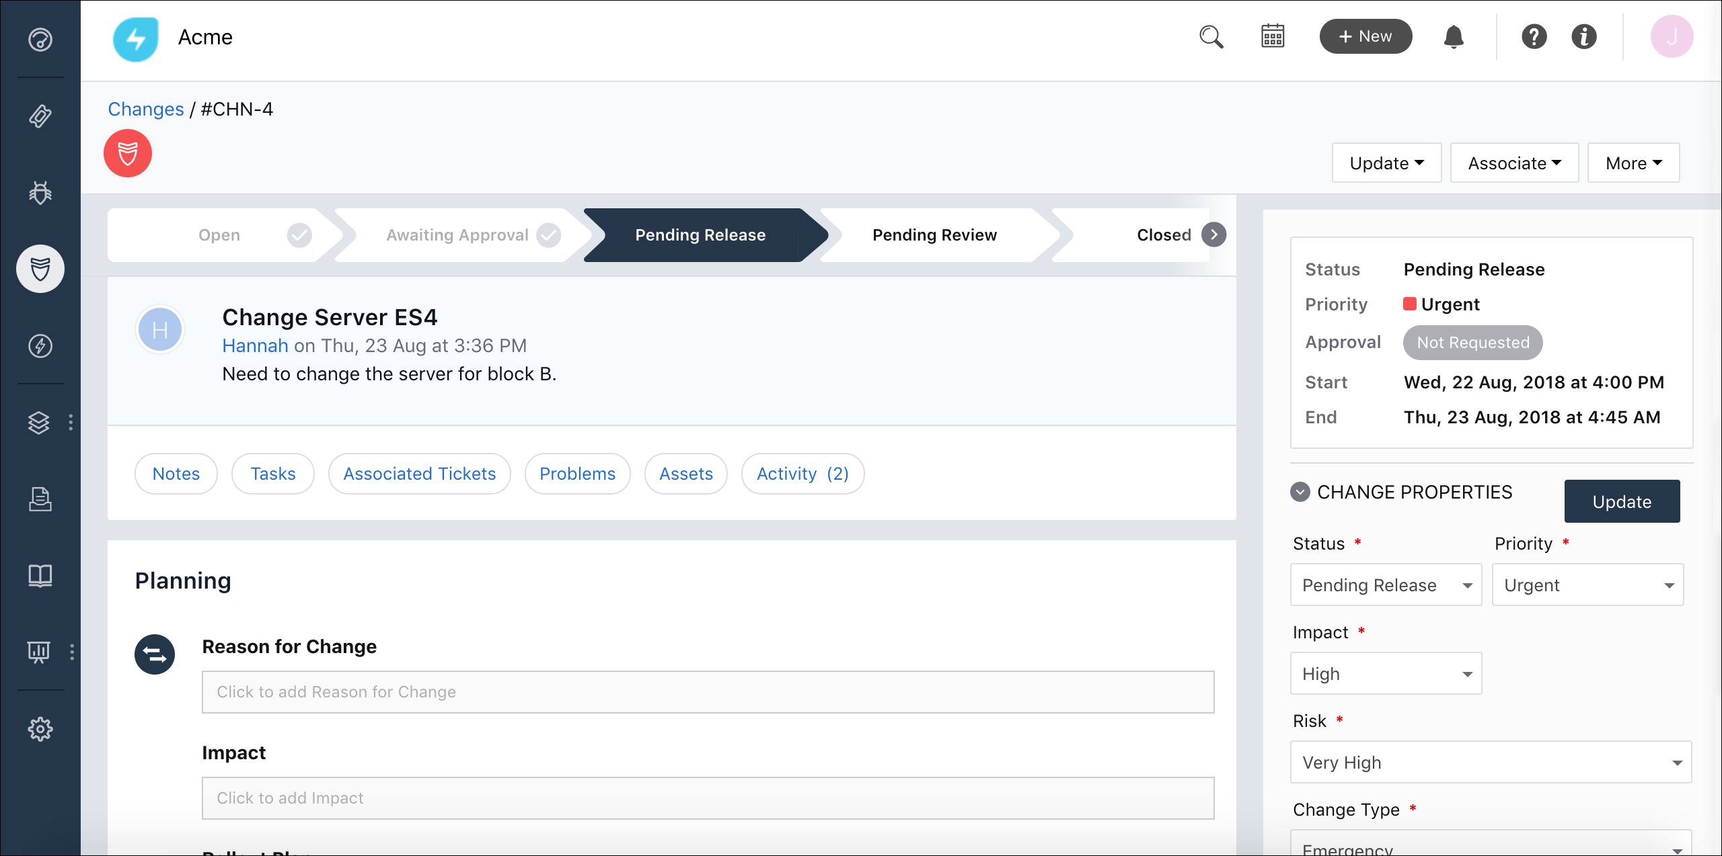Click the info icon in header
1722x856 pixels.
coord(1583,37)
